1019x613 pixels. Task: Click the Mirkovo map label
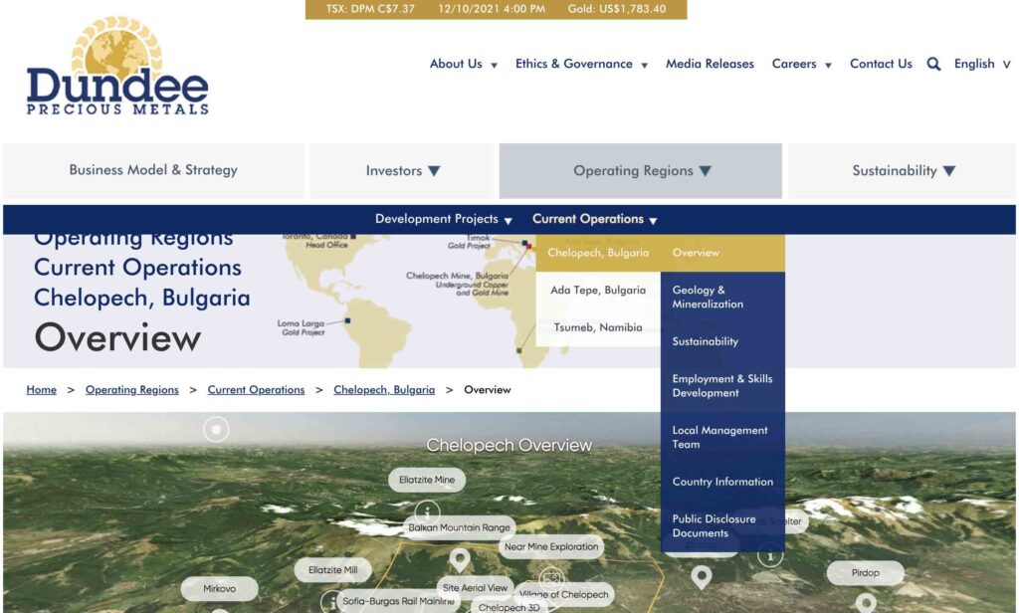[220, 589]
